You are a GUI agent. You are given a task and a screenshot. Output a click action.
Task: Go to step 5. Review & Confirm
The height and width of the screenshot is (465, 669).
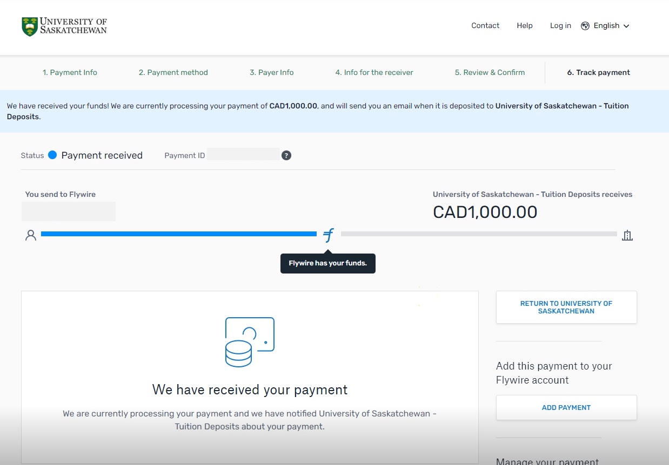(490, 72)
